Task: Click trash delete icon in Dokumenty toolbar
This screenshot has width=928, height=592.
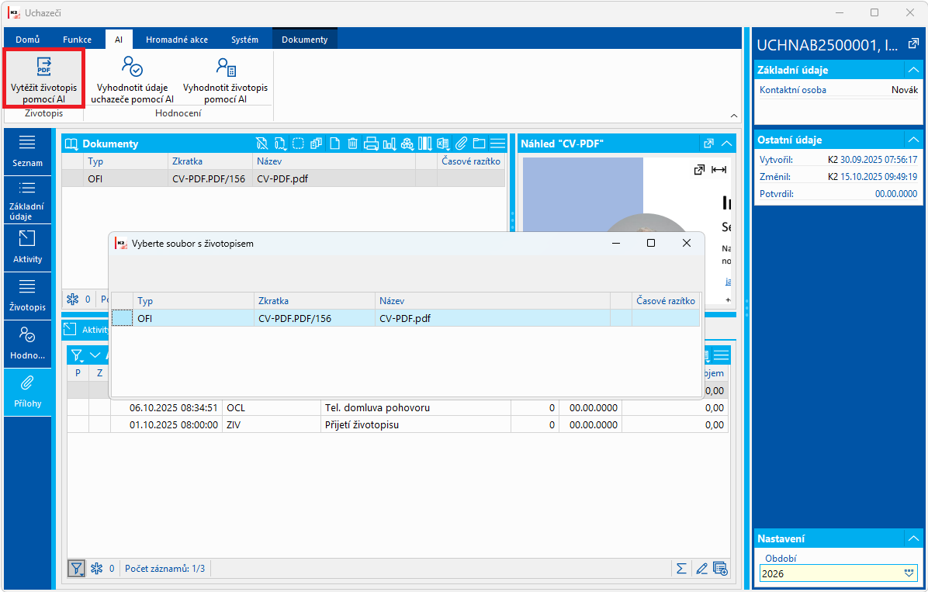Action: pos(353,144)
